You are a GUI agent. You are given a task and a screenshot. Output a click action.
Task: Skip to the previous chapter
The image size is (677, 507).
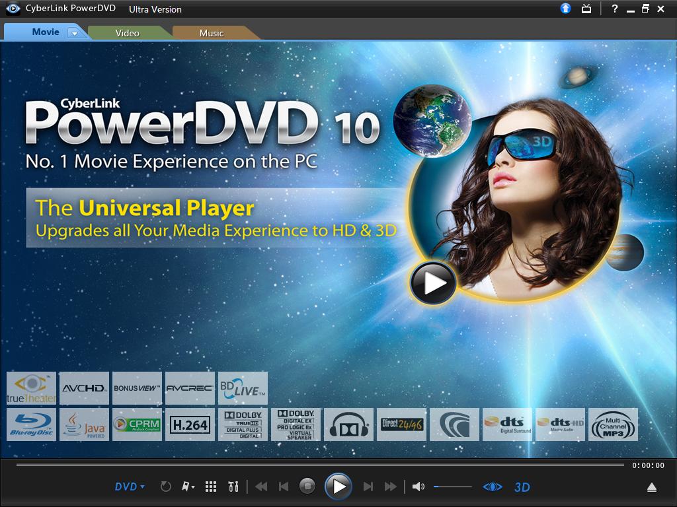tap(284, 487)
